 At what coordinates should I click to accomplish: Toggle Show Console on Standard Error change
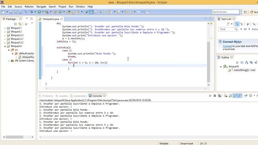(240, 96)
